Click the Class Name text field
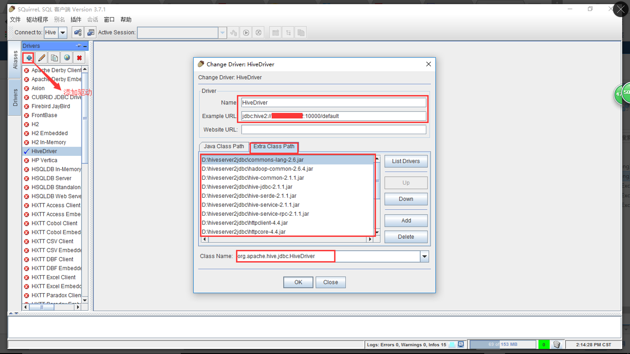Screen dimensions: 630x354 point(328,256)
